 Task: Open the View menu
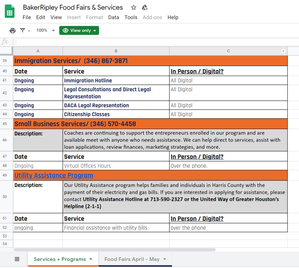click(56, 17)
